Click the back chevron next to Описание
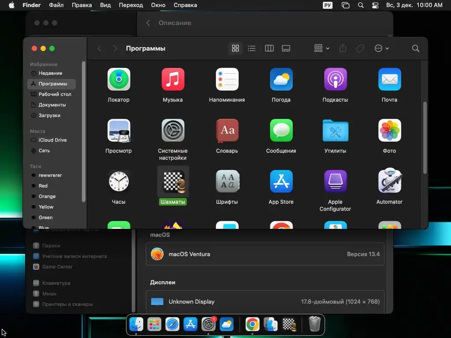 (x=148, y=23)
